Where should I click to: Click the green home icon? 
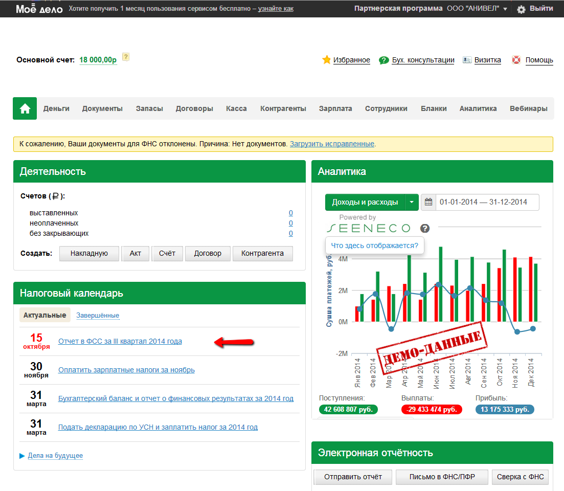(25, 108)
